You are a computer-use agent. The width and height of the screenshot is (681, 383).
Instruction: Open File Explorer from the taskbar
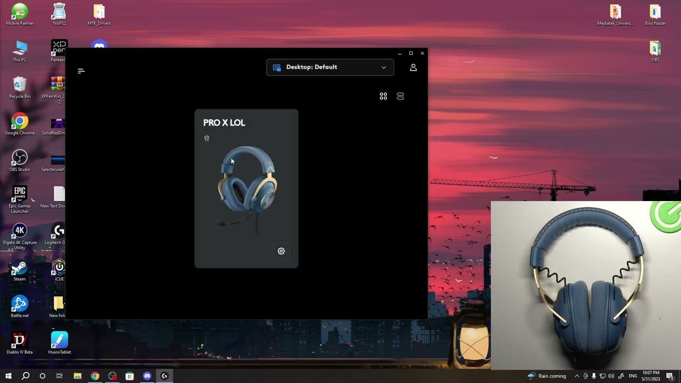pos(77,376)
